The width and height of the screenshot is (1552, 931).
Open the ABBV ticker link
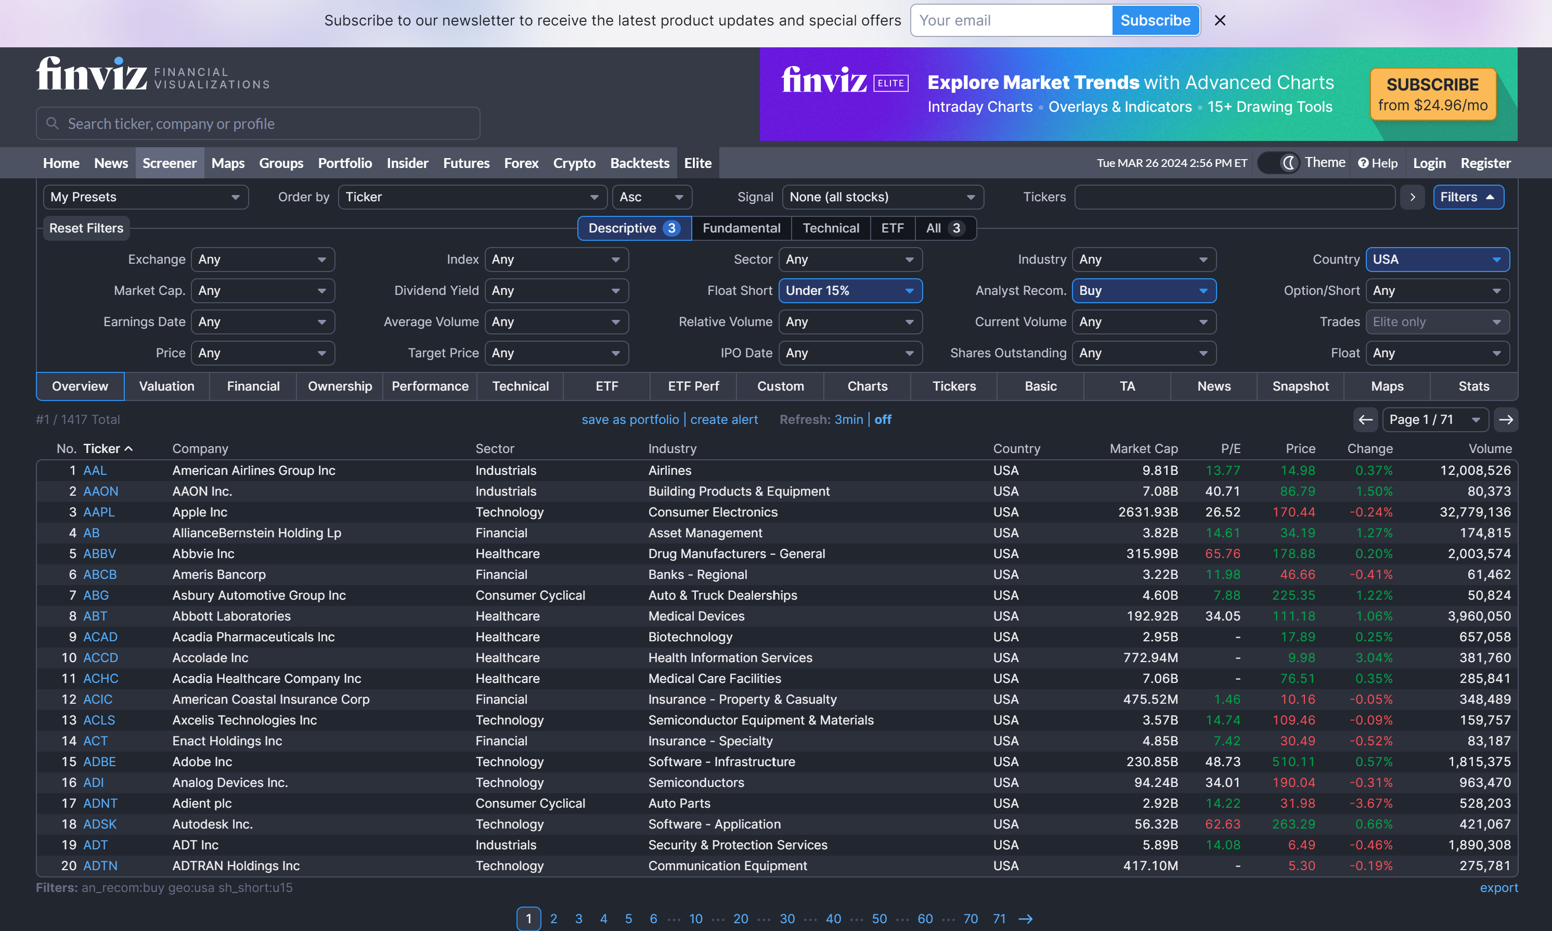[99, 554]
